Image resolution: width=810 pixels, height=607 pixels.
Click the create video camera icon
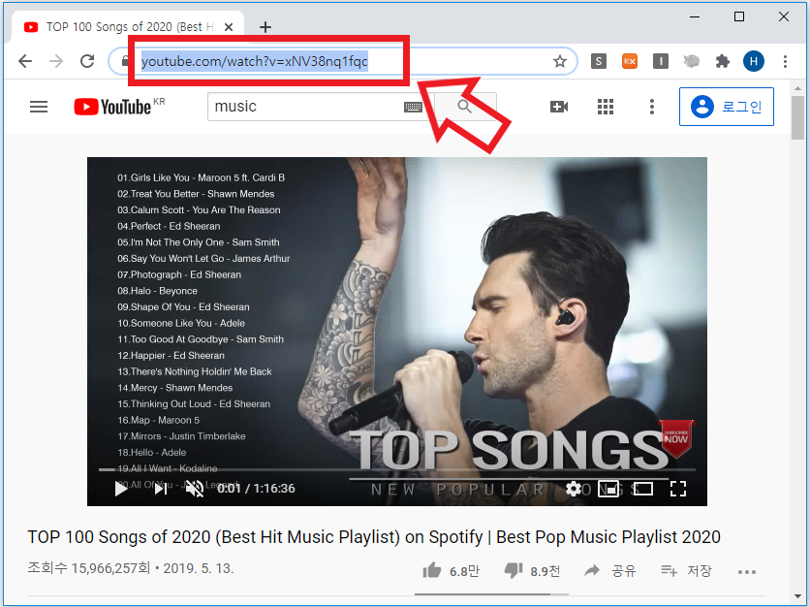click(x=559, y=107)
